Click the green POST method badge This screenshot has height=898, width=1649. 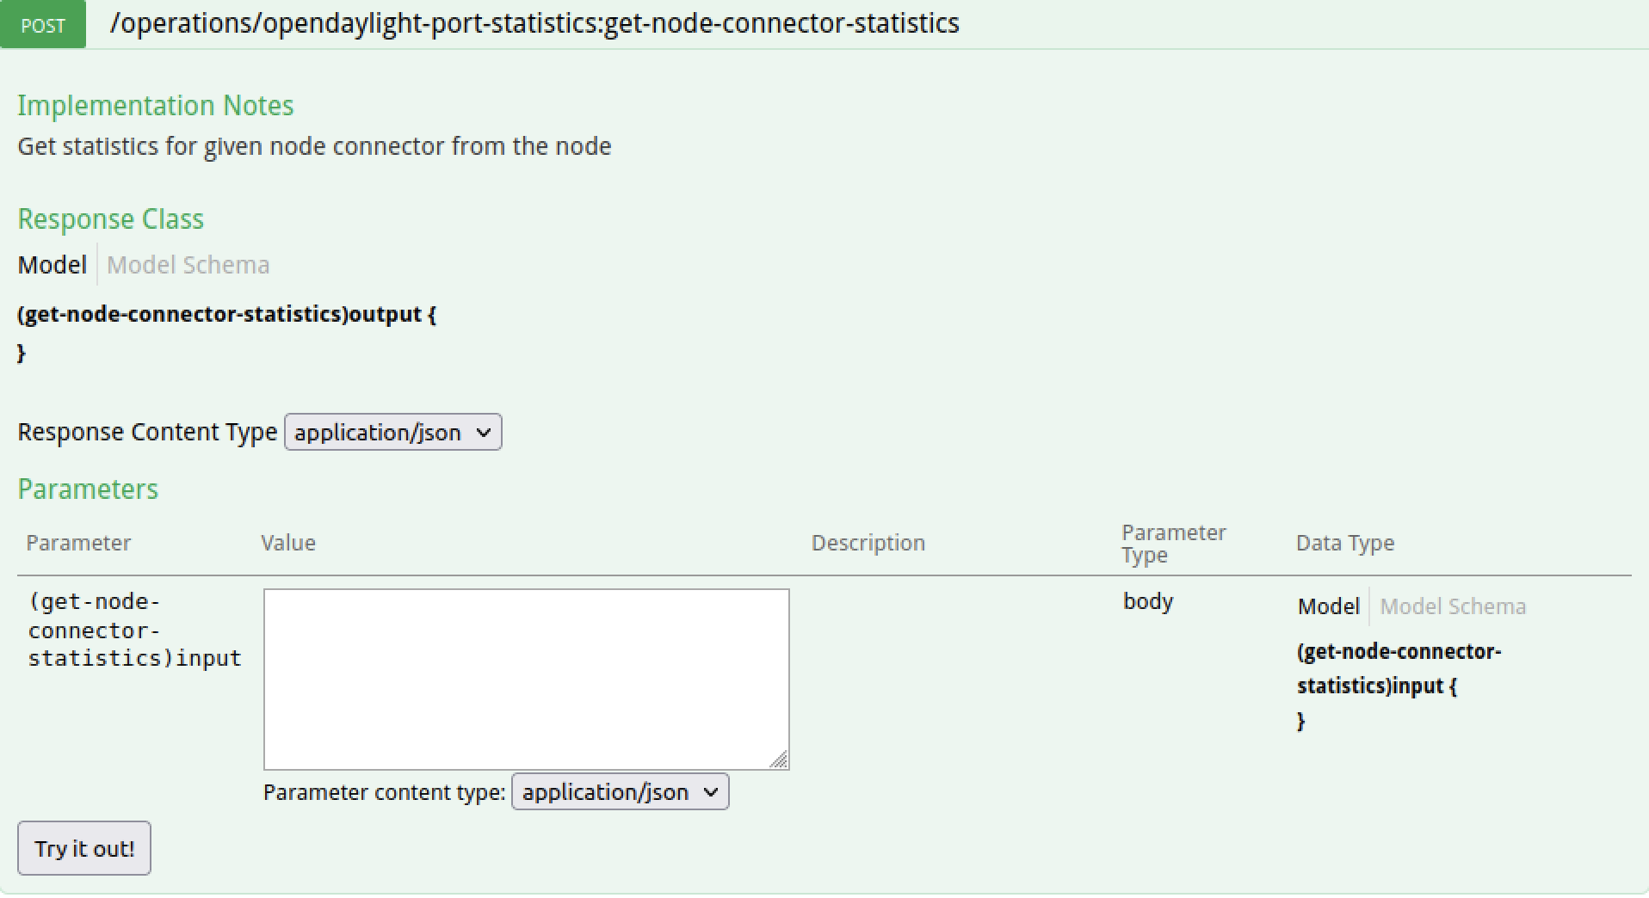[x=43, y=25]
